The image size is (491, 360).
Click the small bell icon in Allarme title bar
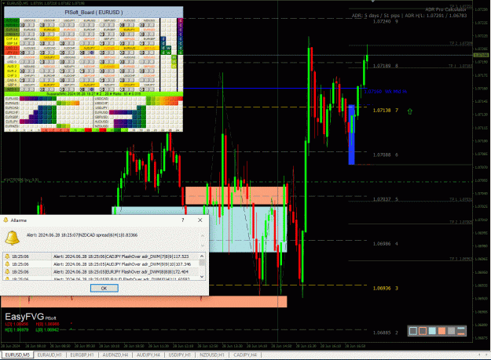coord(5,220)
